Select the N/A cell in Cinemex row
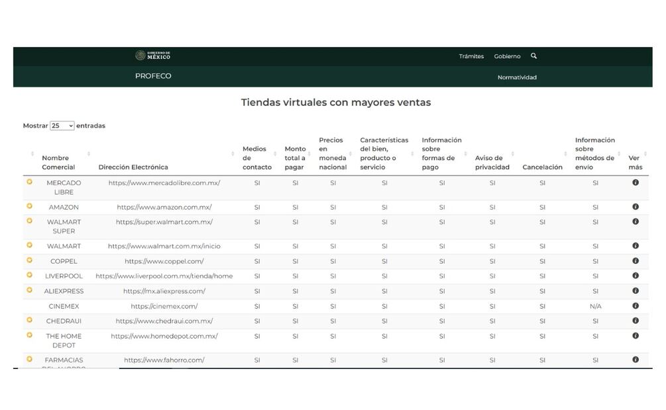 pyautogui.click(x=596, y=306)
